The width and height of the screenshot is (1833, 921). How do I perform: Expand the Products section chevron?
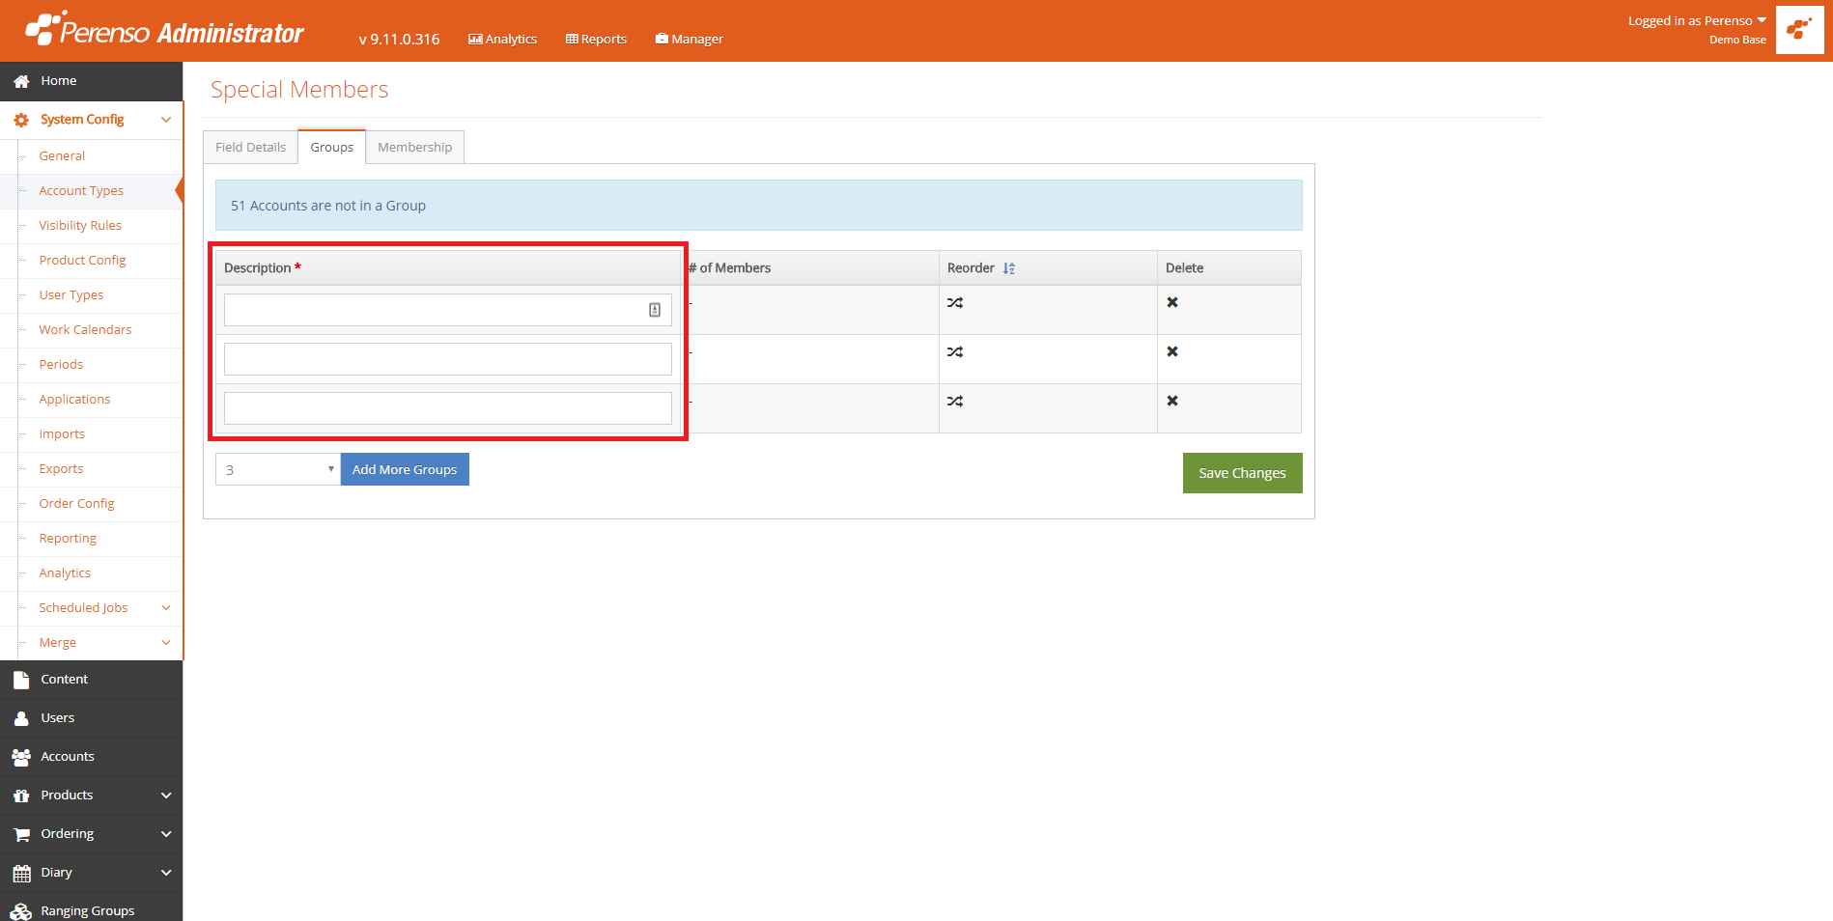[x=166, y=795]
